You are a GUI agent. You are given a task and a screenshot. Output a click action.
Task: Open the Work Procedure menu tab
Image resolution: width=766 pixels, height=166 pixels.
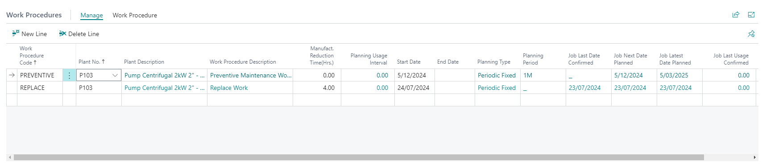coord(135,15)
